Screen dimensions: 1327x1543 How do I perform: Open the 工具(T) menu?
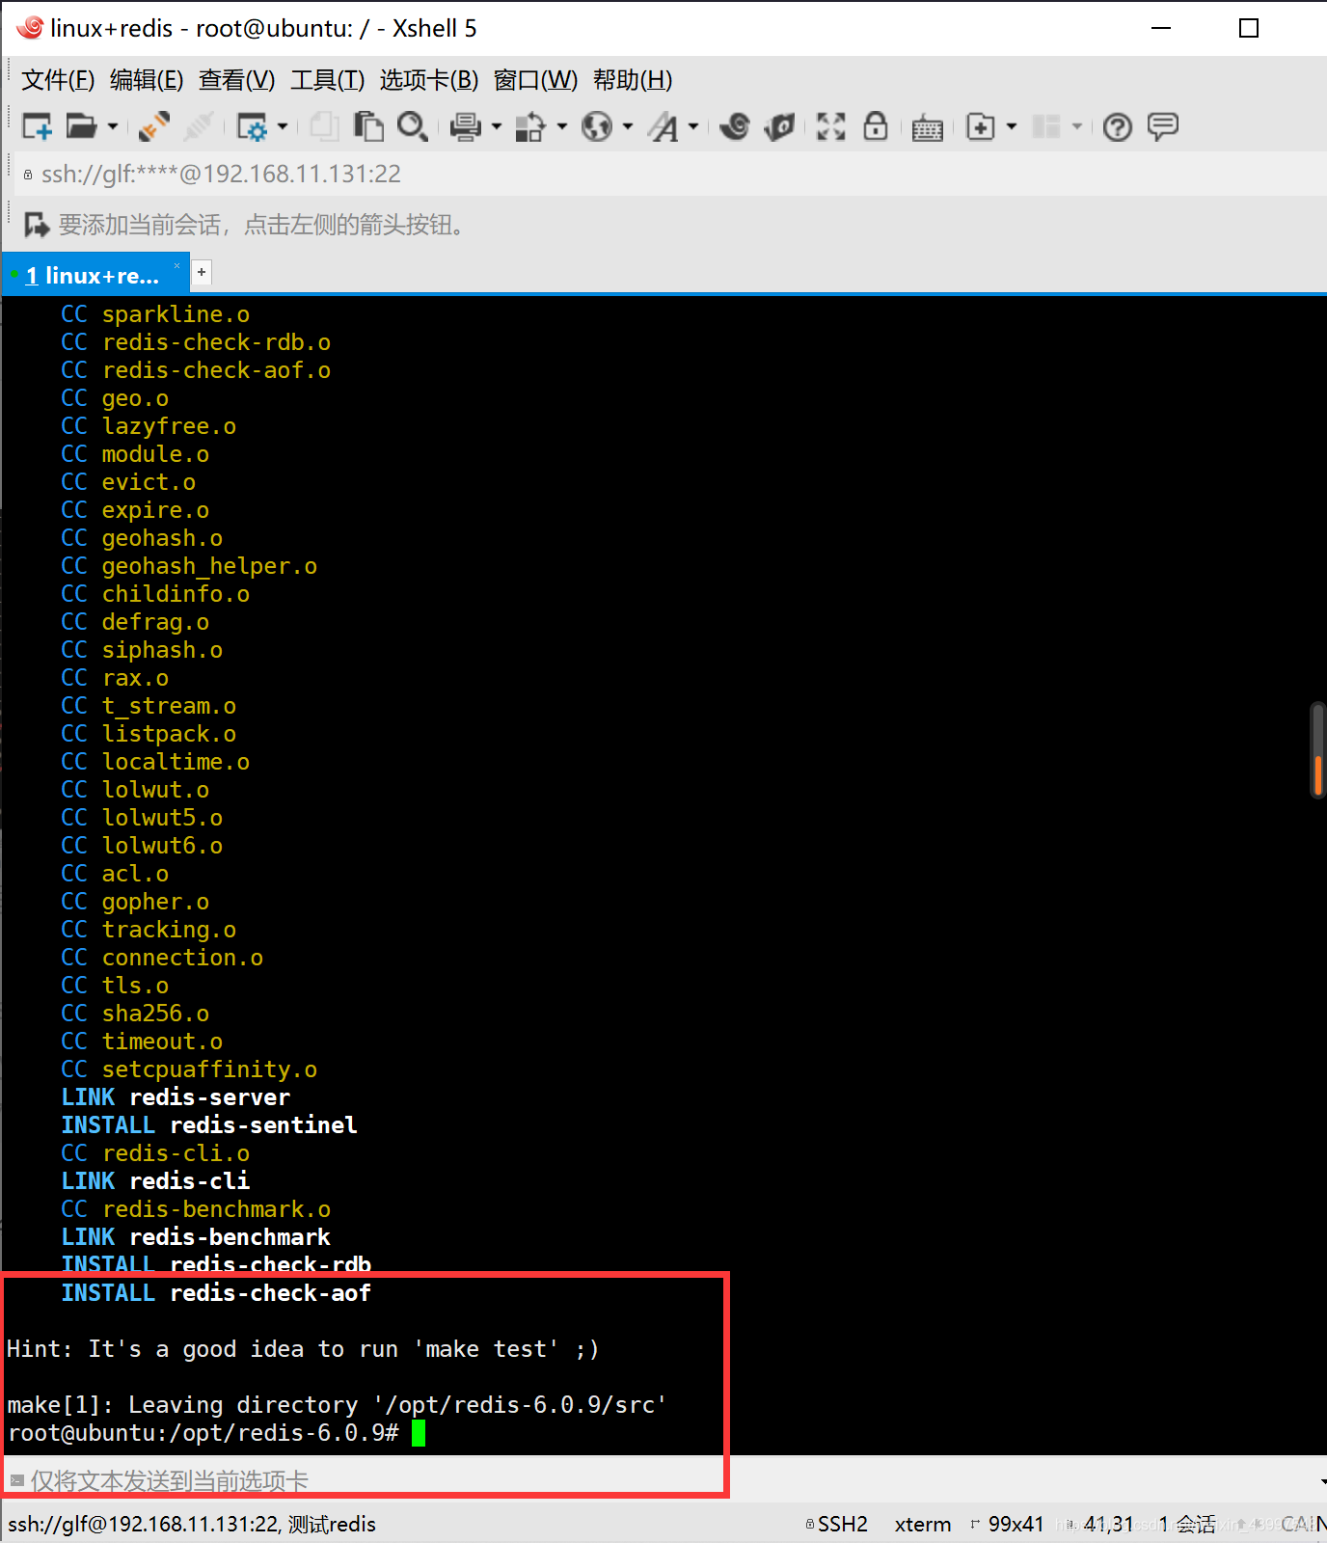[x=327, y=80]
